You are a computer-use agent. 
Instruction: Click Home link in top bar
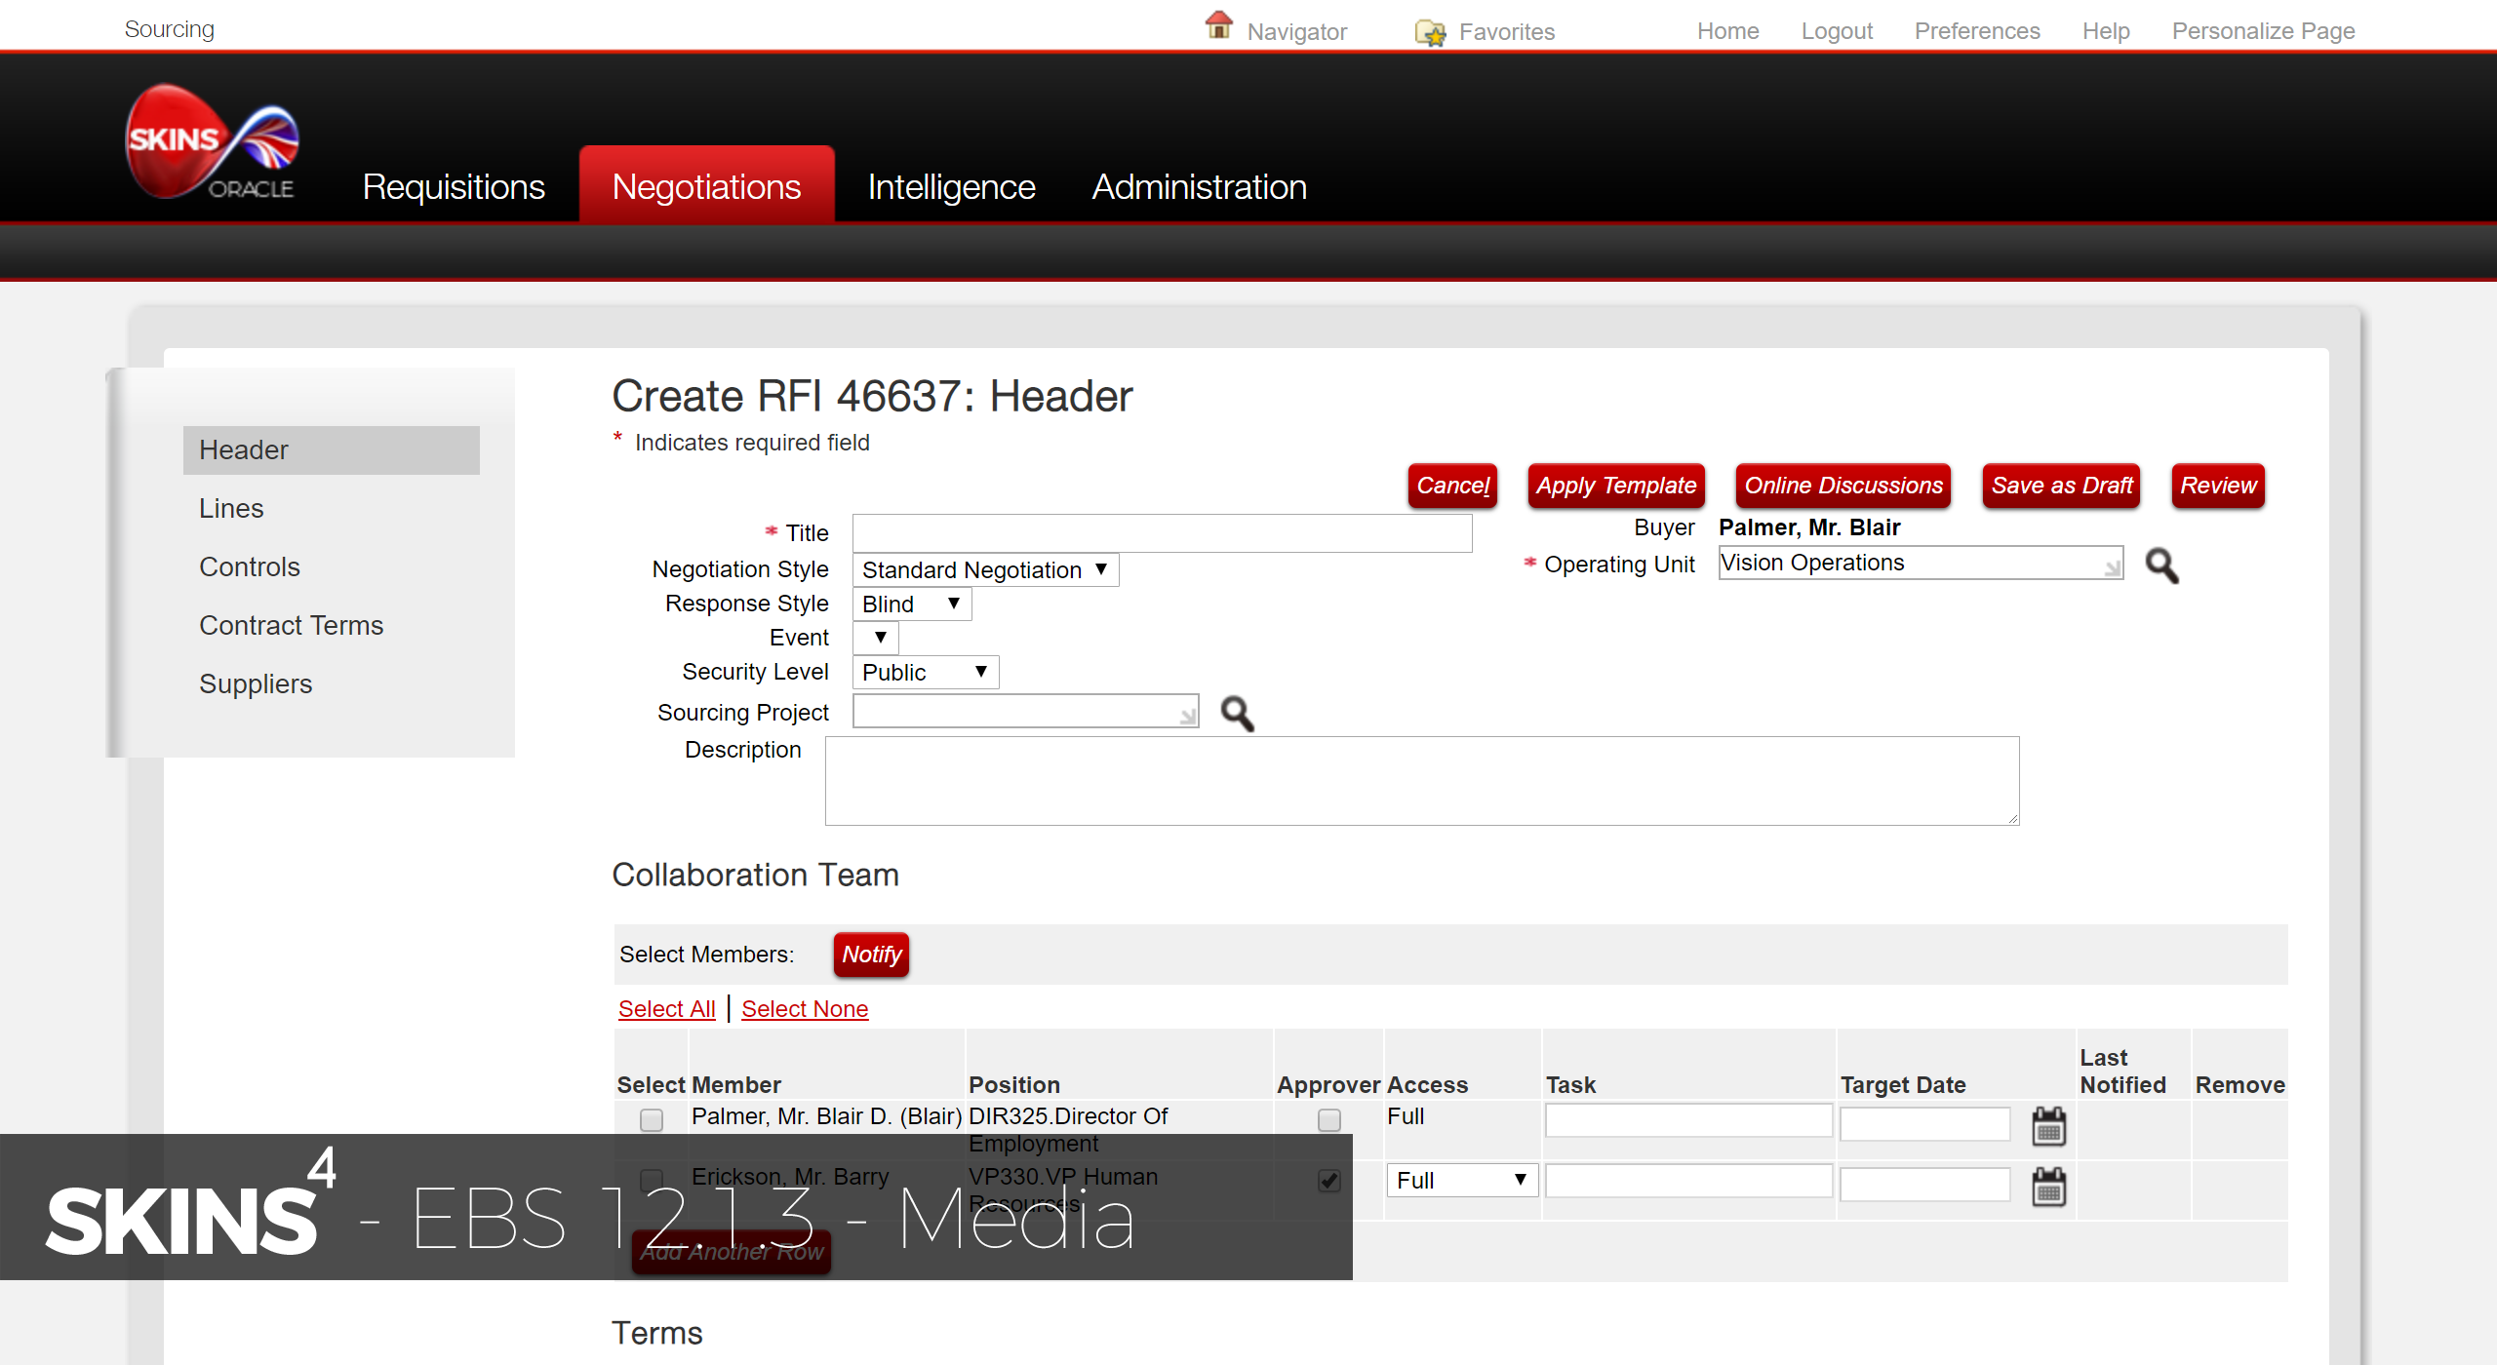tap(1727, 31)
